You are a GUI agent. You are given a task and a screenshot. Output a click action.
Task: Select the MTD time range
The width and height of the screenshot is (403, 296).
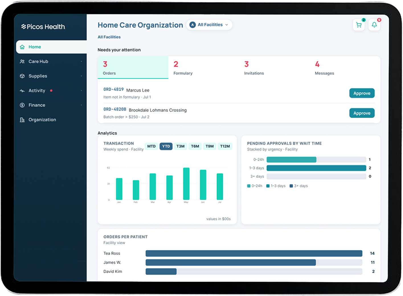(x=151, y=146)
